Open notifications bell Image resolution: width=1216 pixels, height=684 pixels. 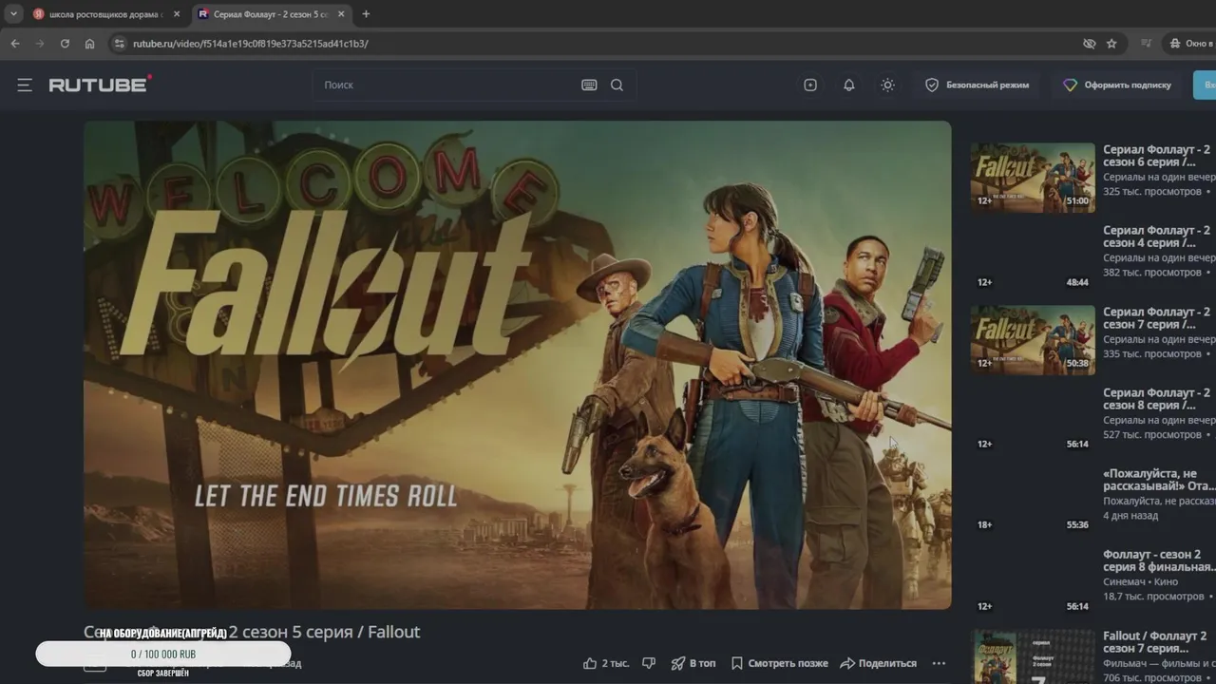pos(849,85)
